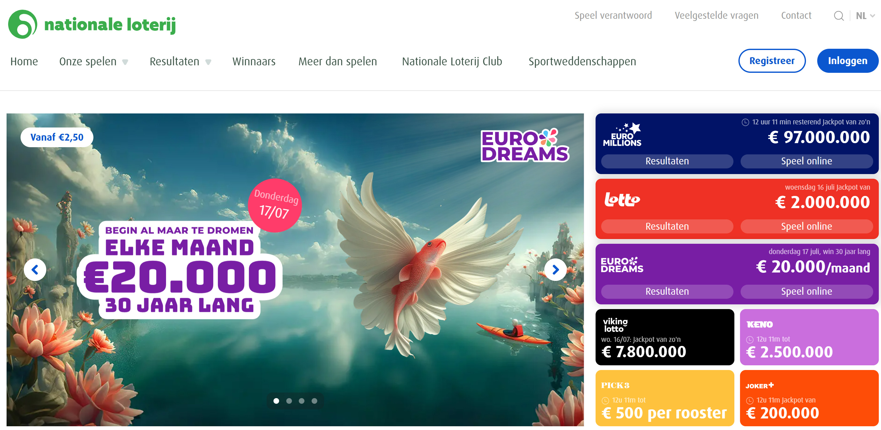
Task: Click Speel online for Lotto
Action: [x=806, y=226]
